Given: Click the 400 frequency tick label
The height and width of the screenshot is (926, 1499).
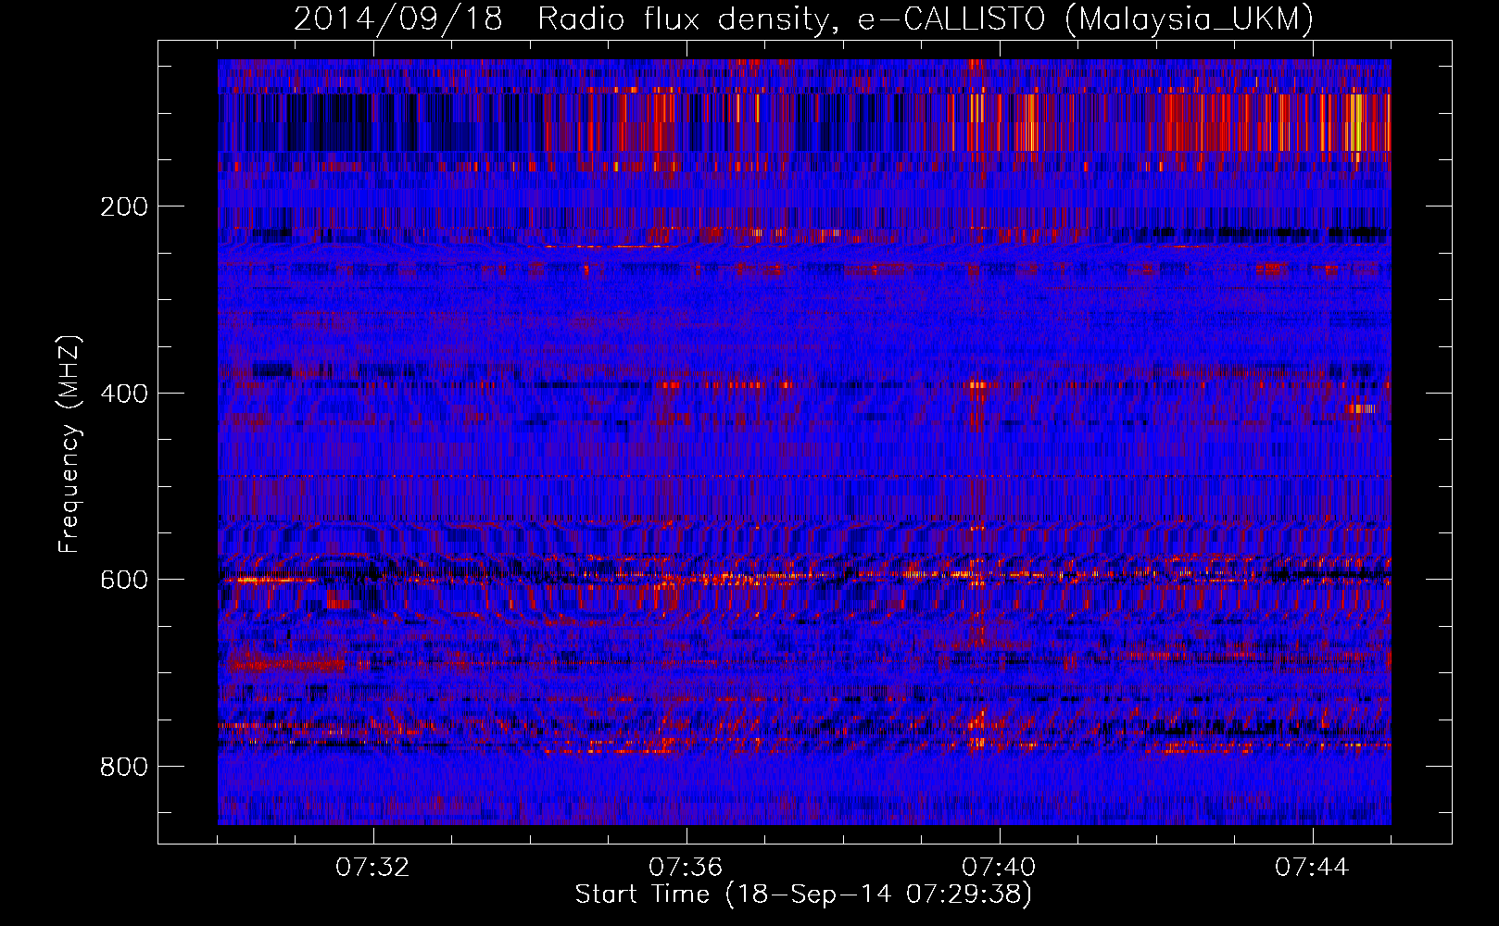Looking at the screenshot, I should click(123, 394).
